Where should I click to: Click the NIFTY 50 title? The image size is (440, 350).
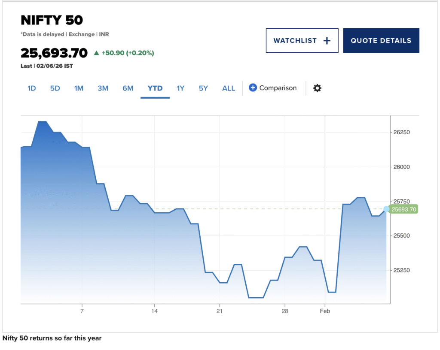pos(52,20)
